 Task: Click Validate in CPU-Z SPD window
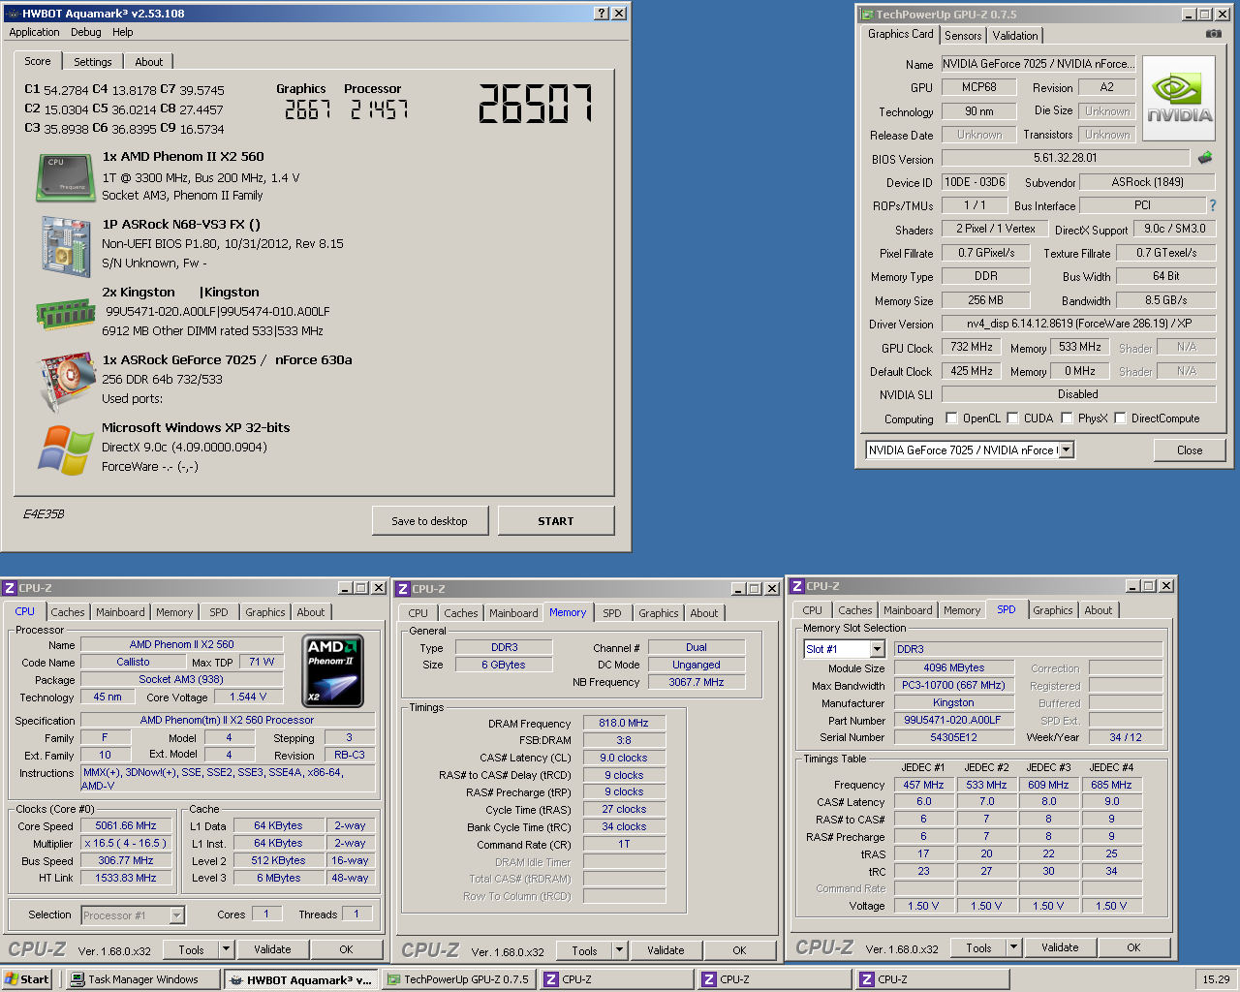(x=1060, y=947)
